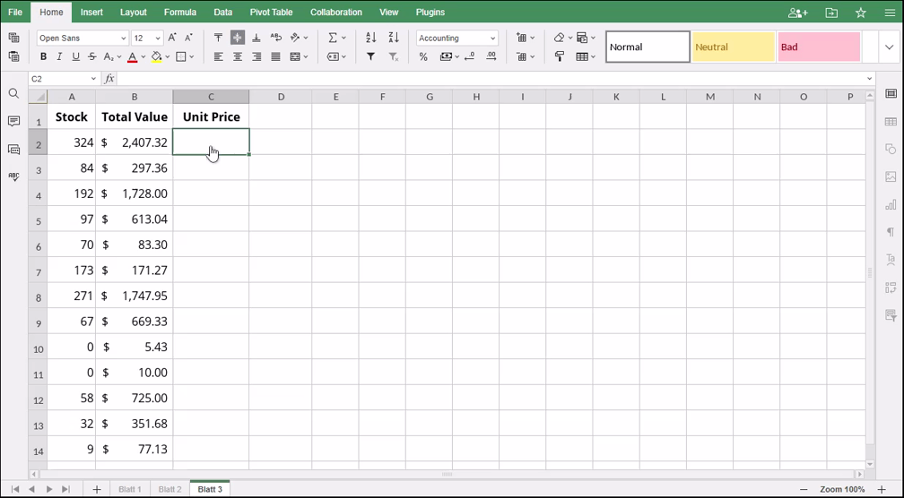Image resolution: width=904 pixels, height=498 pixels.
Task: Click the wrap text icon
Action: (275, 38)
